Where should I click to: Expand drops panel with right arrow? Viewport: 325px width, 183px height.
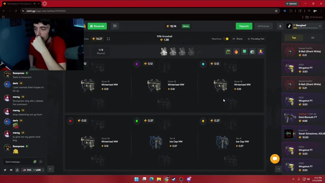click(278, 169)
